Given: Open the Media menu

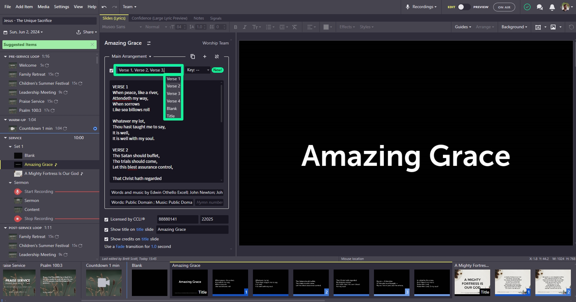Looking at the screenshot, I should click(x=43, y=7).
